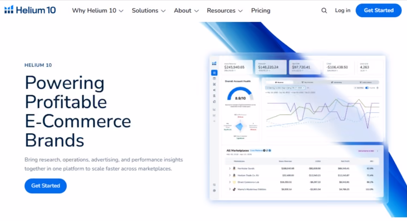This screenshot has width=407, height=221.
Task: Click the 4,263 stat card
Action: coord(370,67)
